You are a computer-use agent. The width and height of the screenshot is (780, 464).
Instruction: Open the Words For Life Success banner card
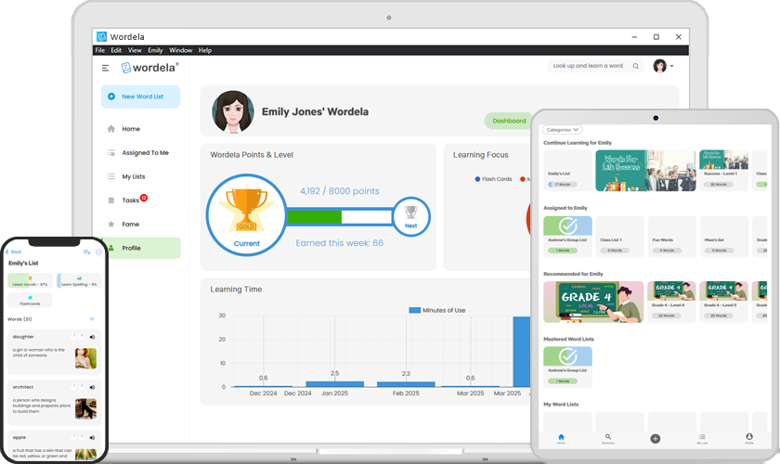tap(645, 171)
